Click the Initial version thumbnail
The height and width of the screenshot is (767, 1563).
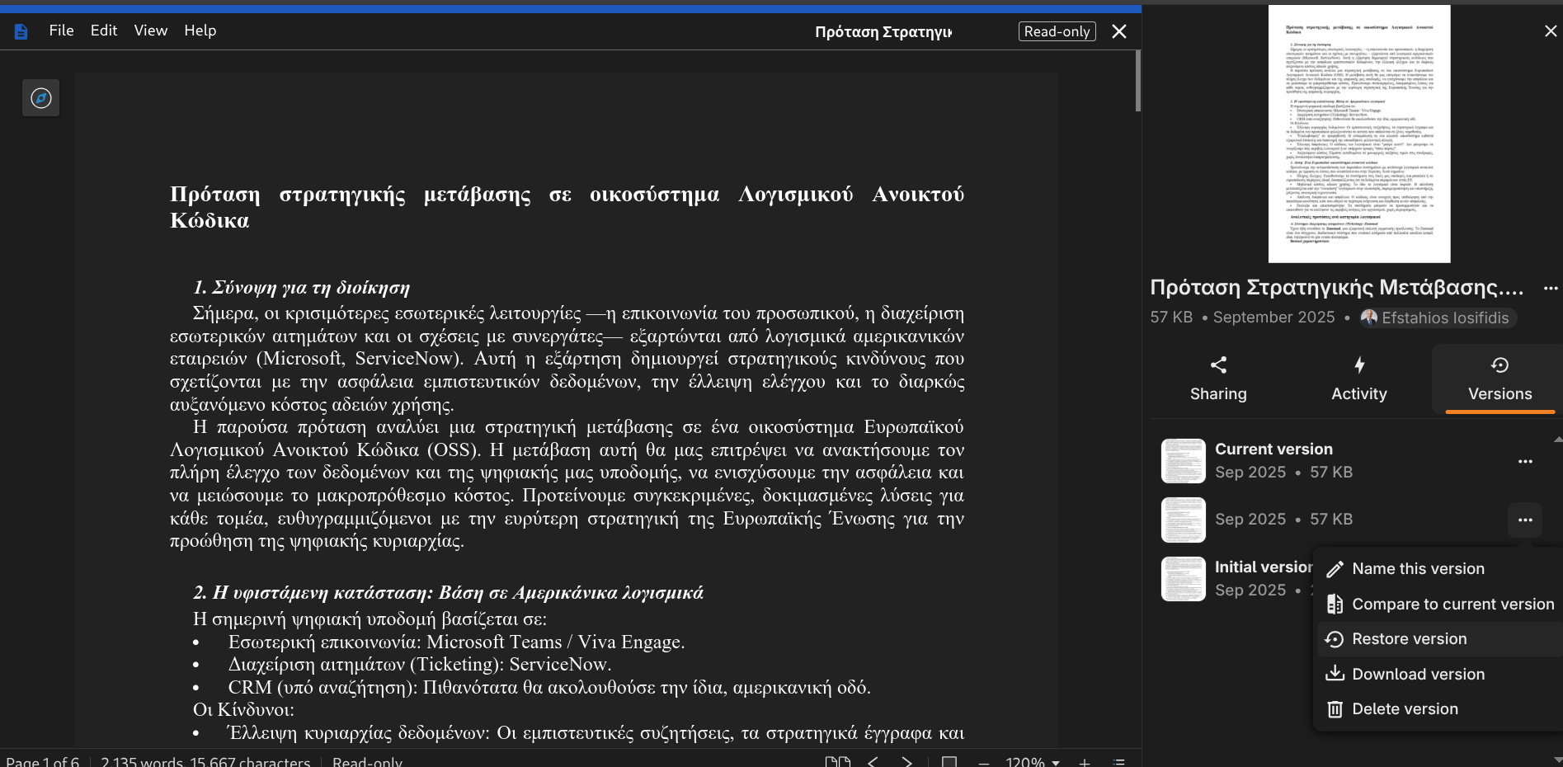pyautogui.click(x=1184, y=579)
